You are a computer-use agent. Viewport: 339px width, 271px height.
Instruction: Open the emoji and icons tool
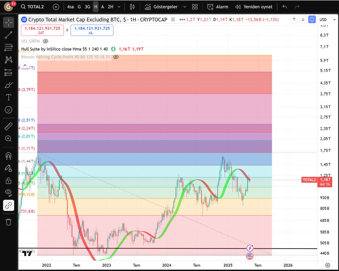click(x=8, y=110)
